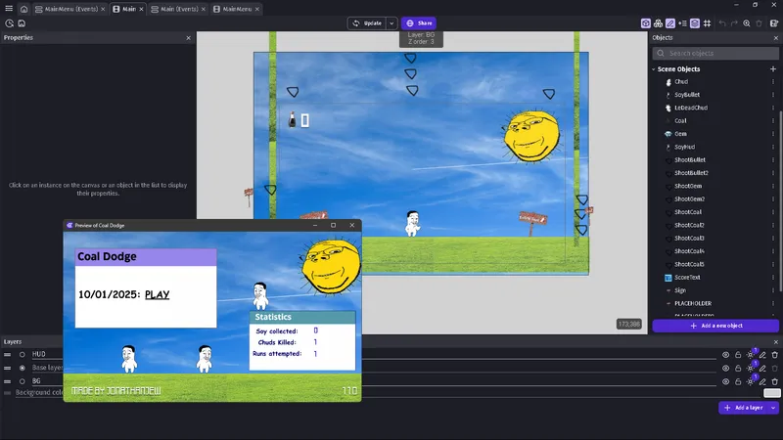
Task: Open lighting effects icon for HUD layer
Action: click(750, 354)
